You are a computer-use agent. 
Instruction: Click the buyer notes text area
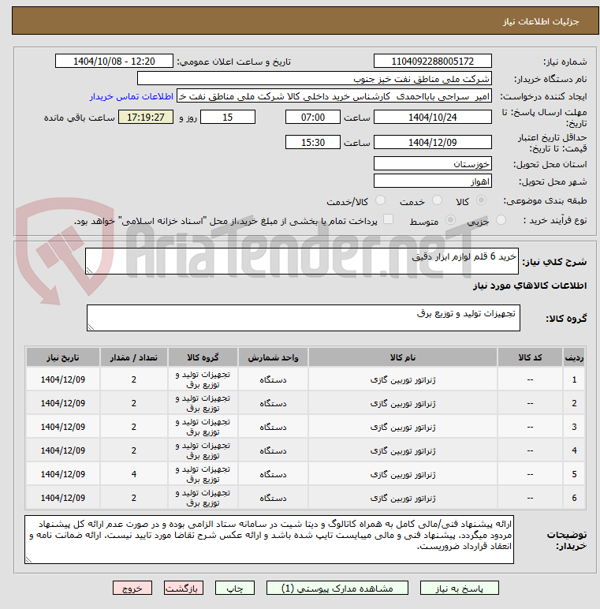[x=269, y=539]
